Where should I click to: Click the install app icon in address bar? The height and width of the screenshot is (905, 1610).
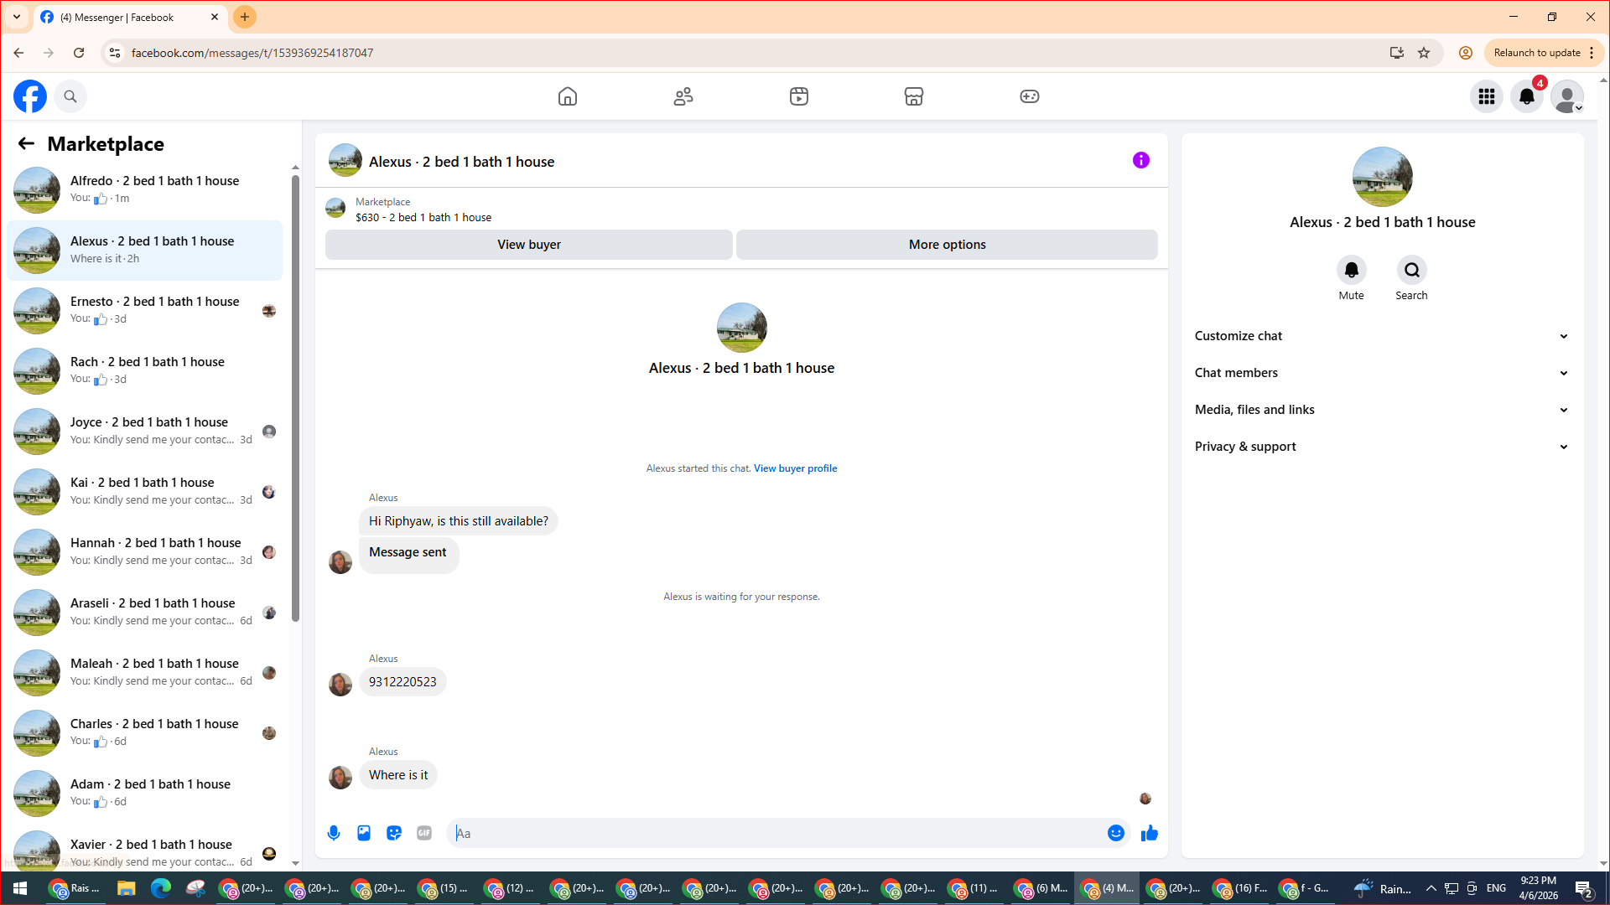pos(1397,53)
